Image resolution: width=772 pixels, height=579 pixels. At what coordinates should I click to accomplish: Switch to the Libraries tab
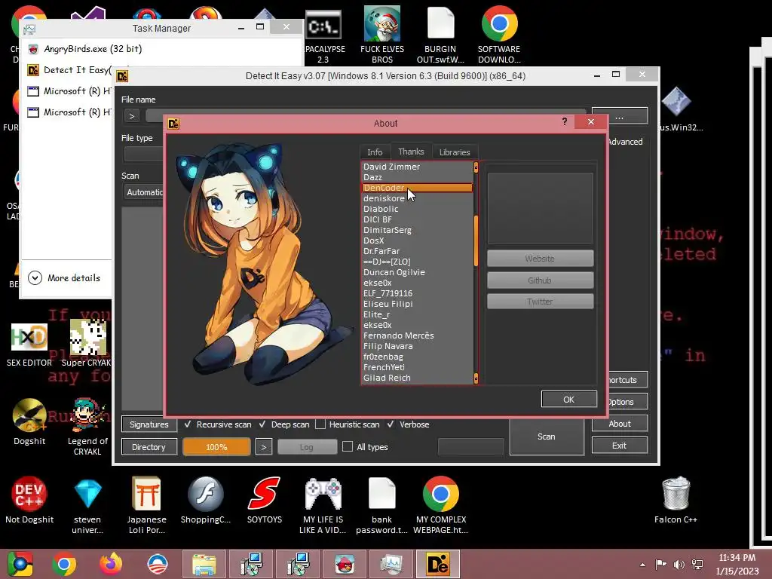(x=455, y=152)
